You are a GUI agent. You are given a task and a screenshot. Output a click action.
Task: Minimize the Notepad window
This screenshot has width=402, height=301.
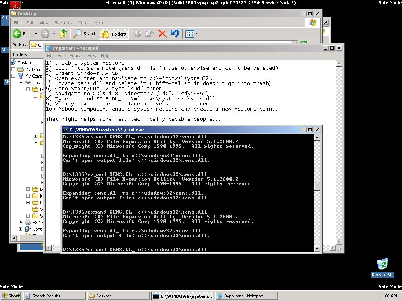tap(325, 48)
